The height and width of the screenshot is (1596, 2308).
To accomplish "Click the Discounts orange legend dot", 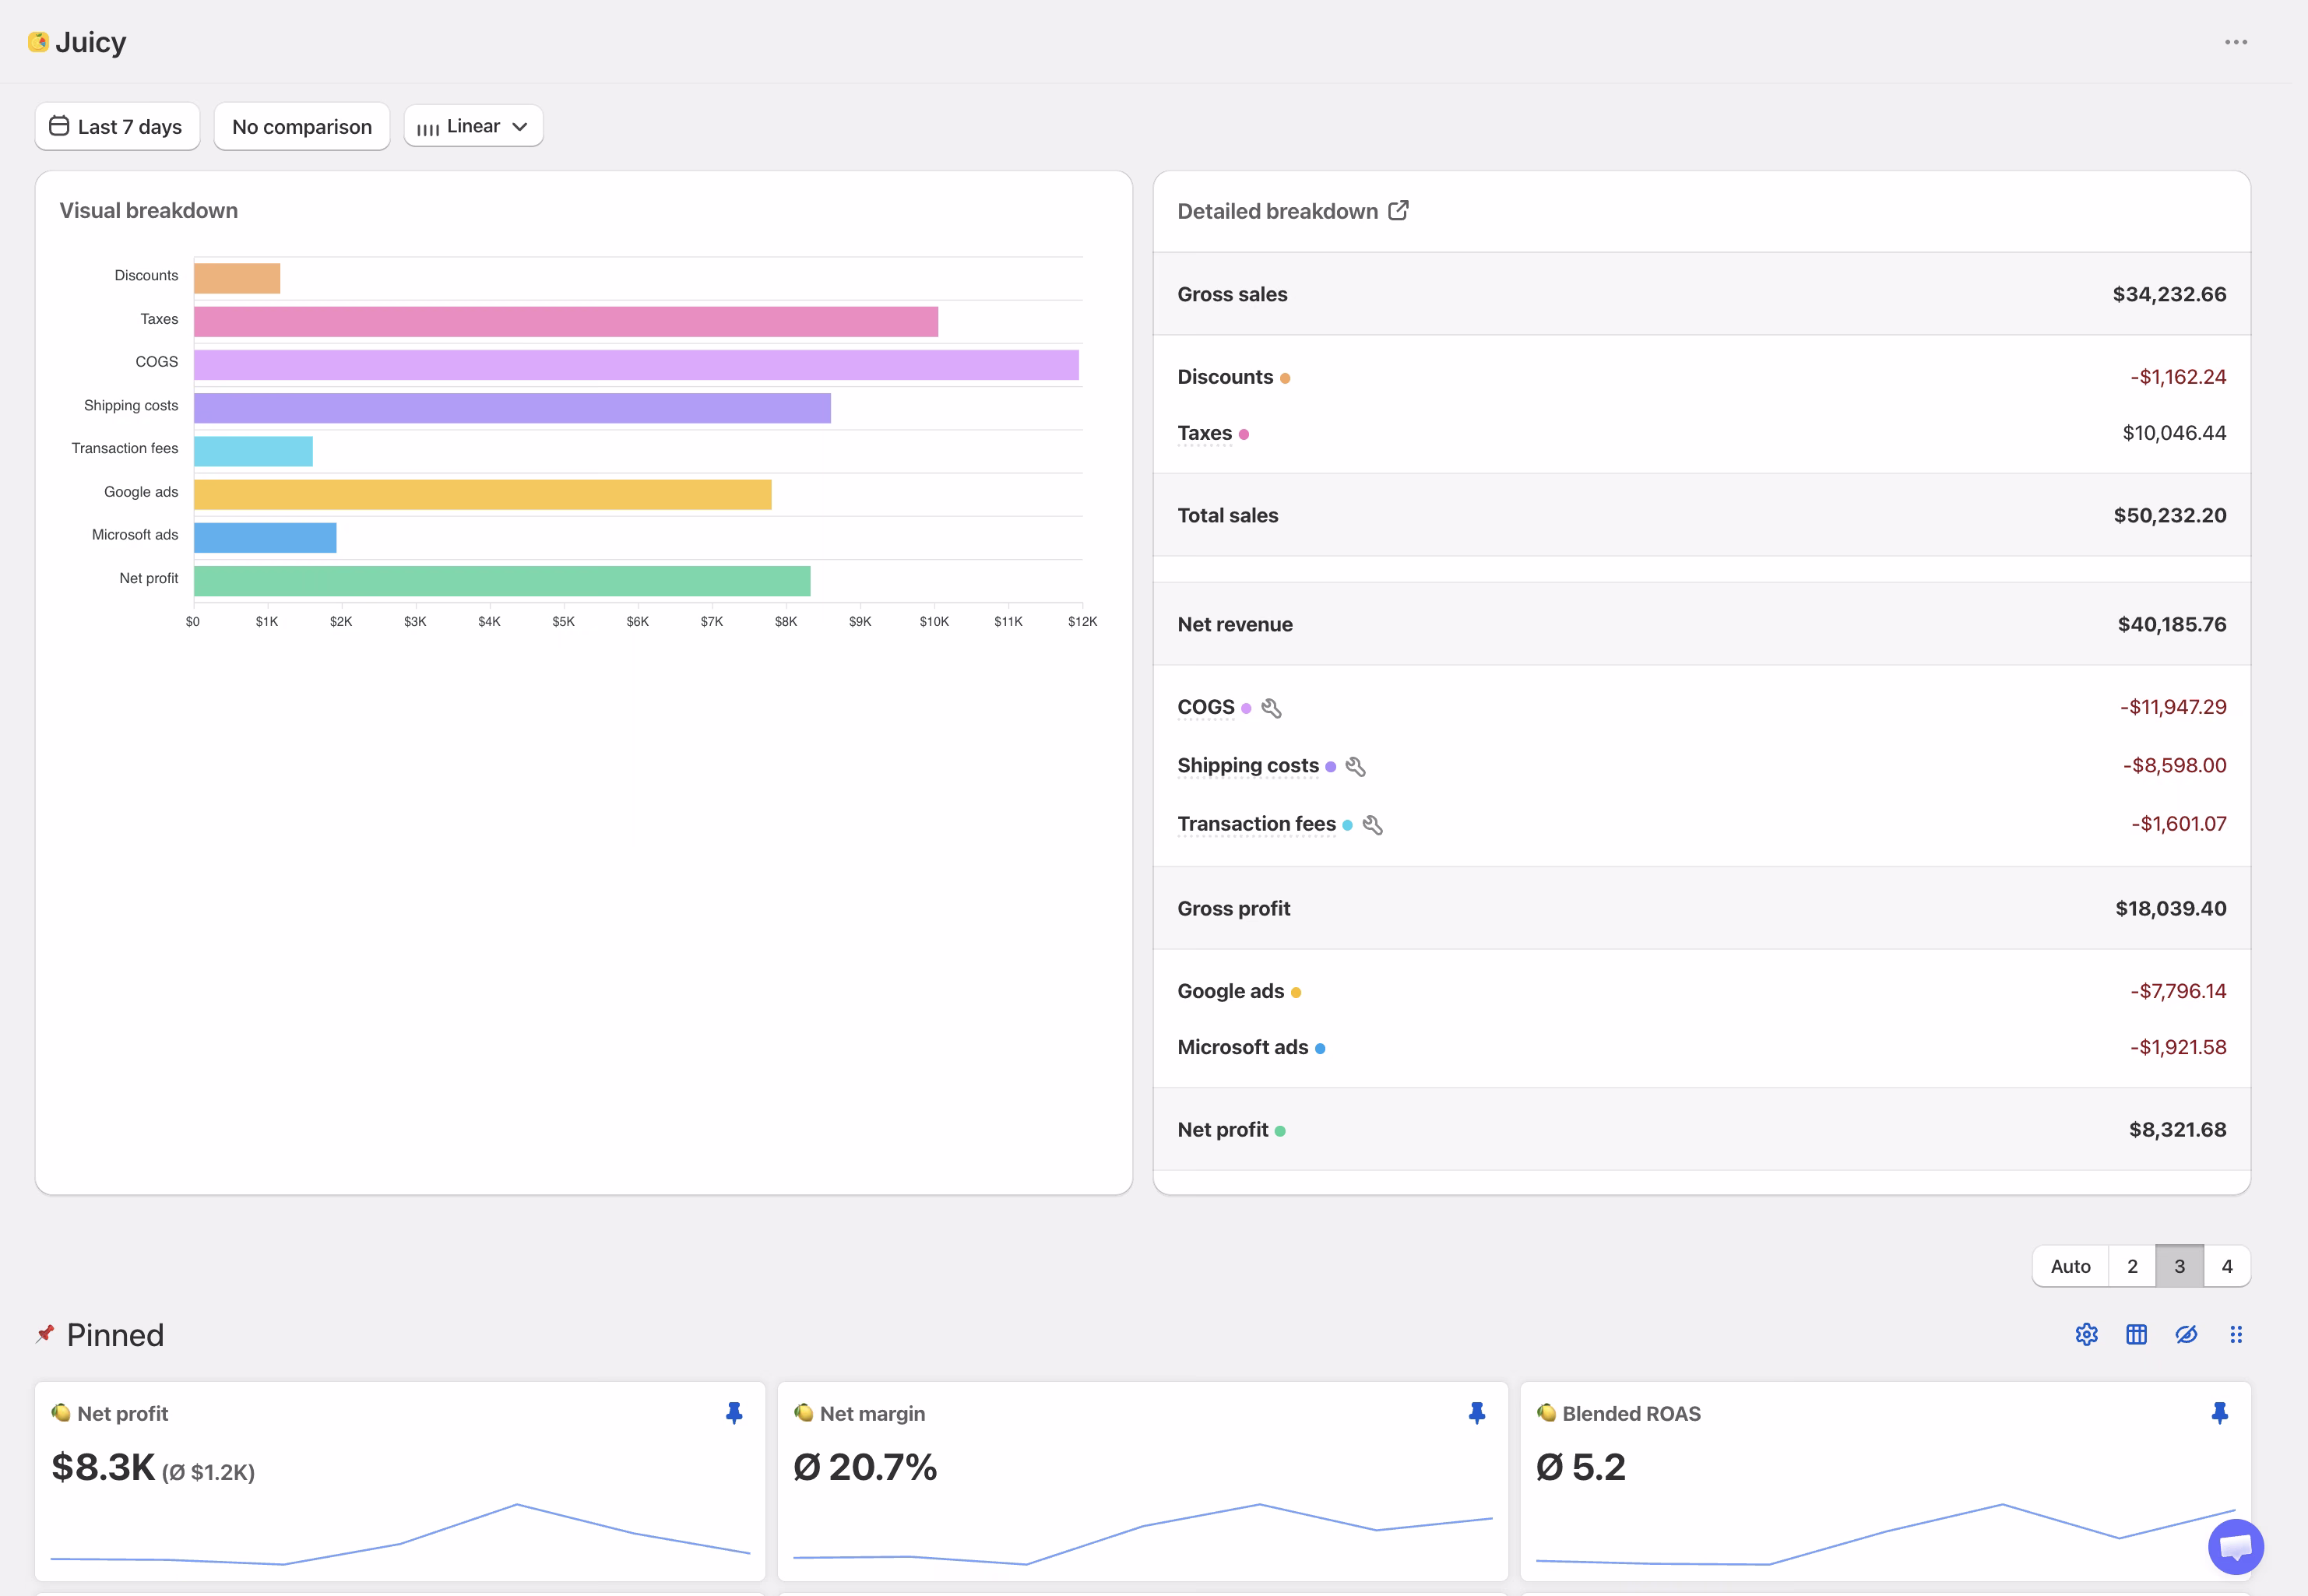I will 1285,379.
